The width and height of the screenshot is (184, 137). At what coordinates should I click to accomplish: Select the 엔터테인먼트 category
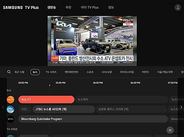coord(71,72)
